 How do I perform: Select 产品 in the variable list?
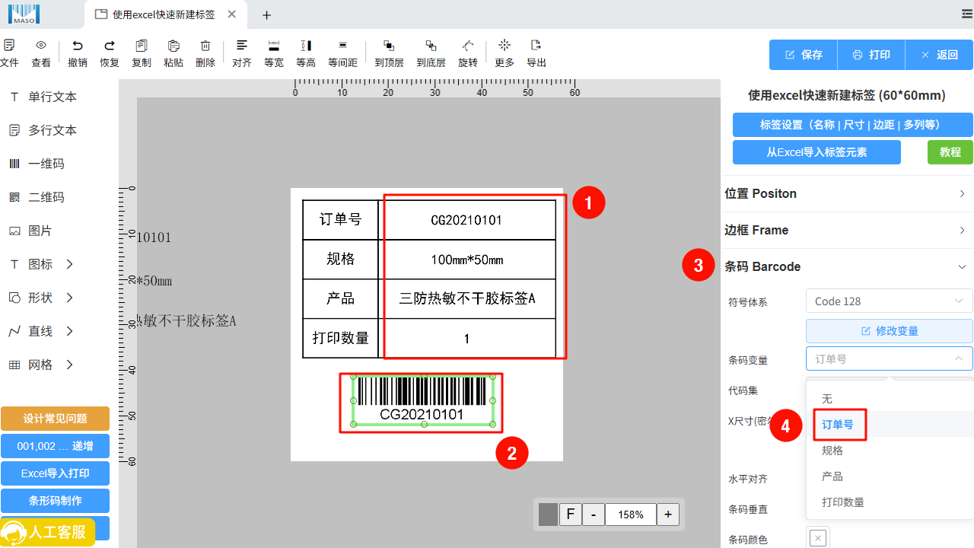click(x=890, y=476)
